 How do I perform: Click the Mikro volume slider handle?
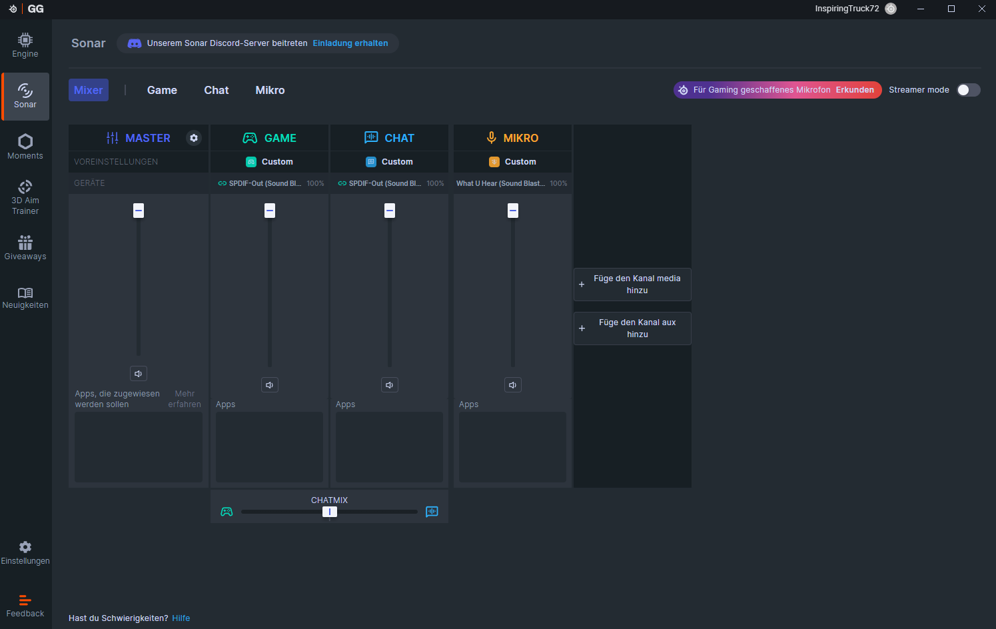point(513,211)
